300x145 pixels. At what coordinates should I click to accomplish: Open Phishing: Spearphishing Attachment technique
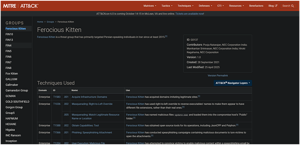click(x=92, y=133)
